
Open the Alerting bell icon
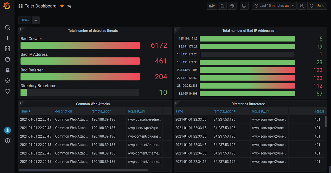[x=7, y=70]
